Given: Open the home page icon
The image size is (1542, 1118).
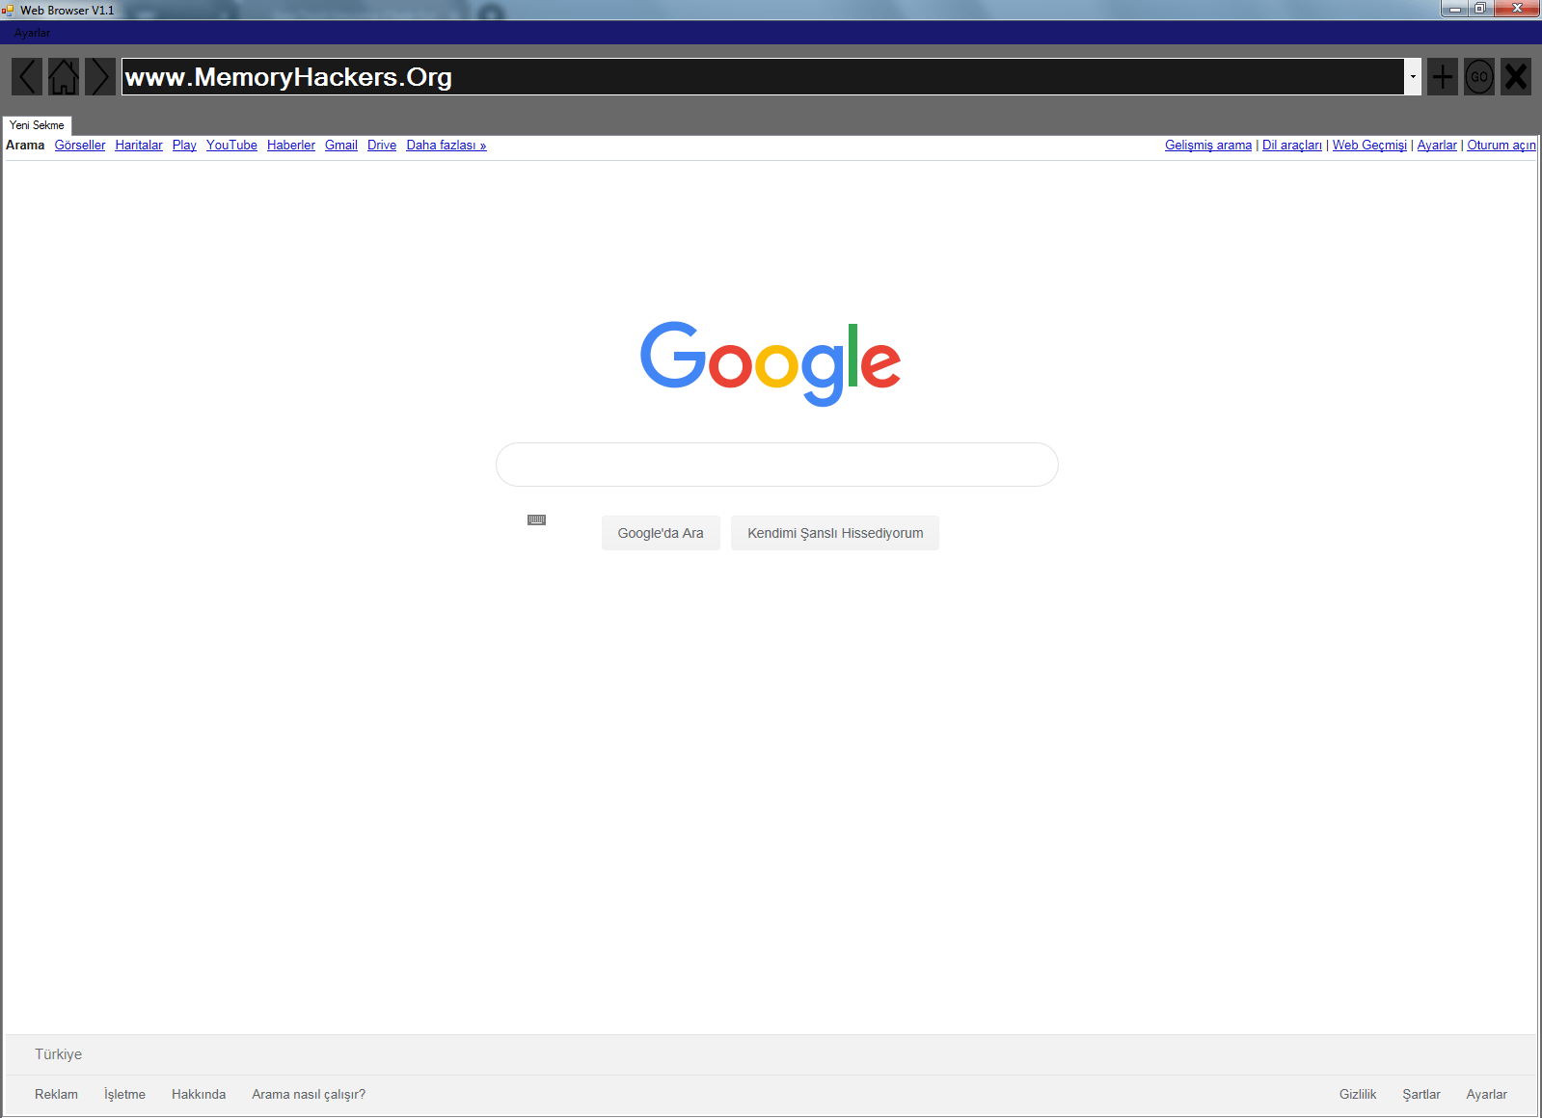Looking at the screenshot, I should (64, 76).
